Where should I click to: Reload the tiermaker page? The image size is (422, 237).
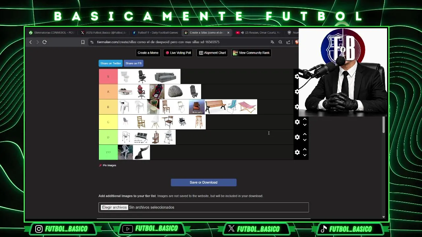pos(45,42)
